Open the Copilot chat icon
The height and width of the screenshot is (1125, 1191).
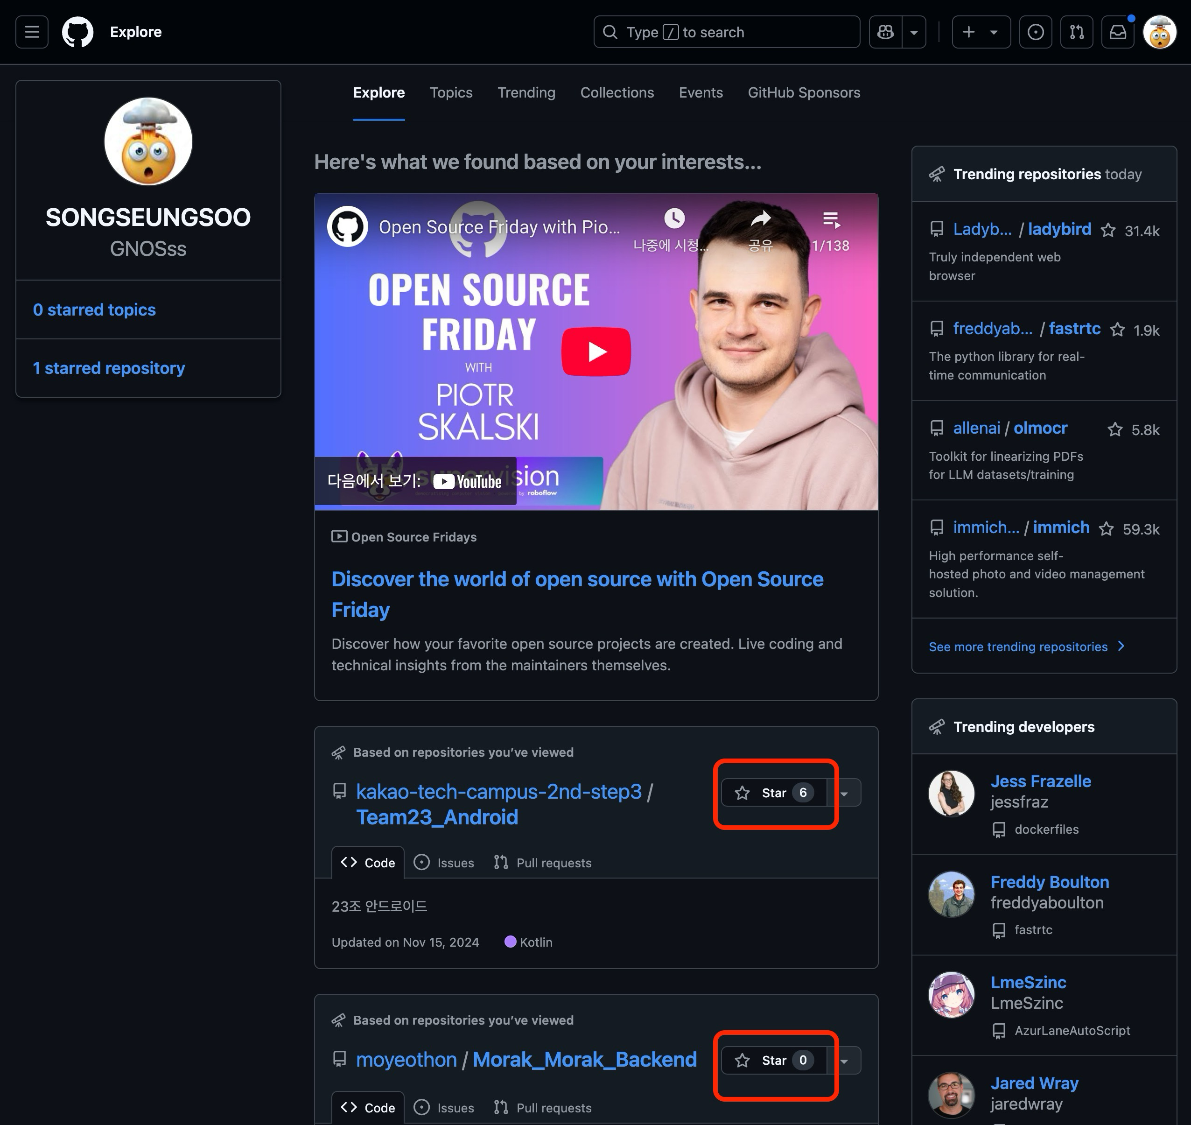[885, 32]
